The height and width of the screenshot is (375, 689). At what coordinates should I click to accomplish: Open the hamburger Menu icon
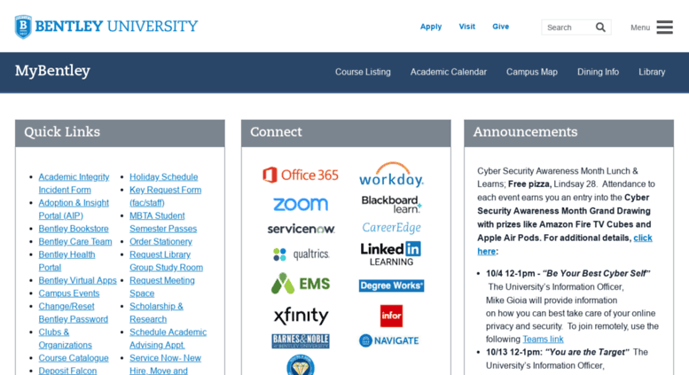[x=664, y=27]
